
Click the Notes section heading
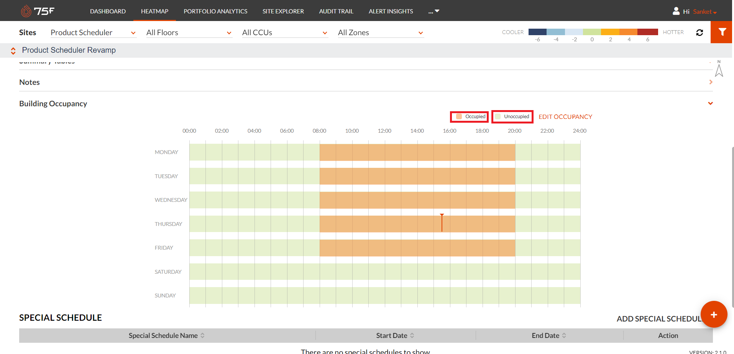coord(30,82)
